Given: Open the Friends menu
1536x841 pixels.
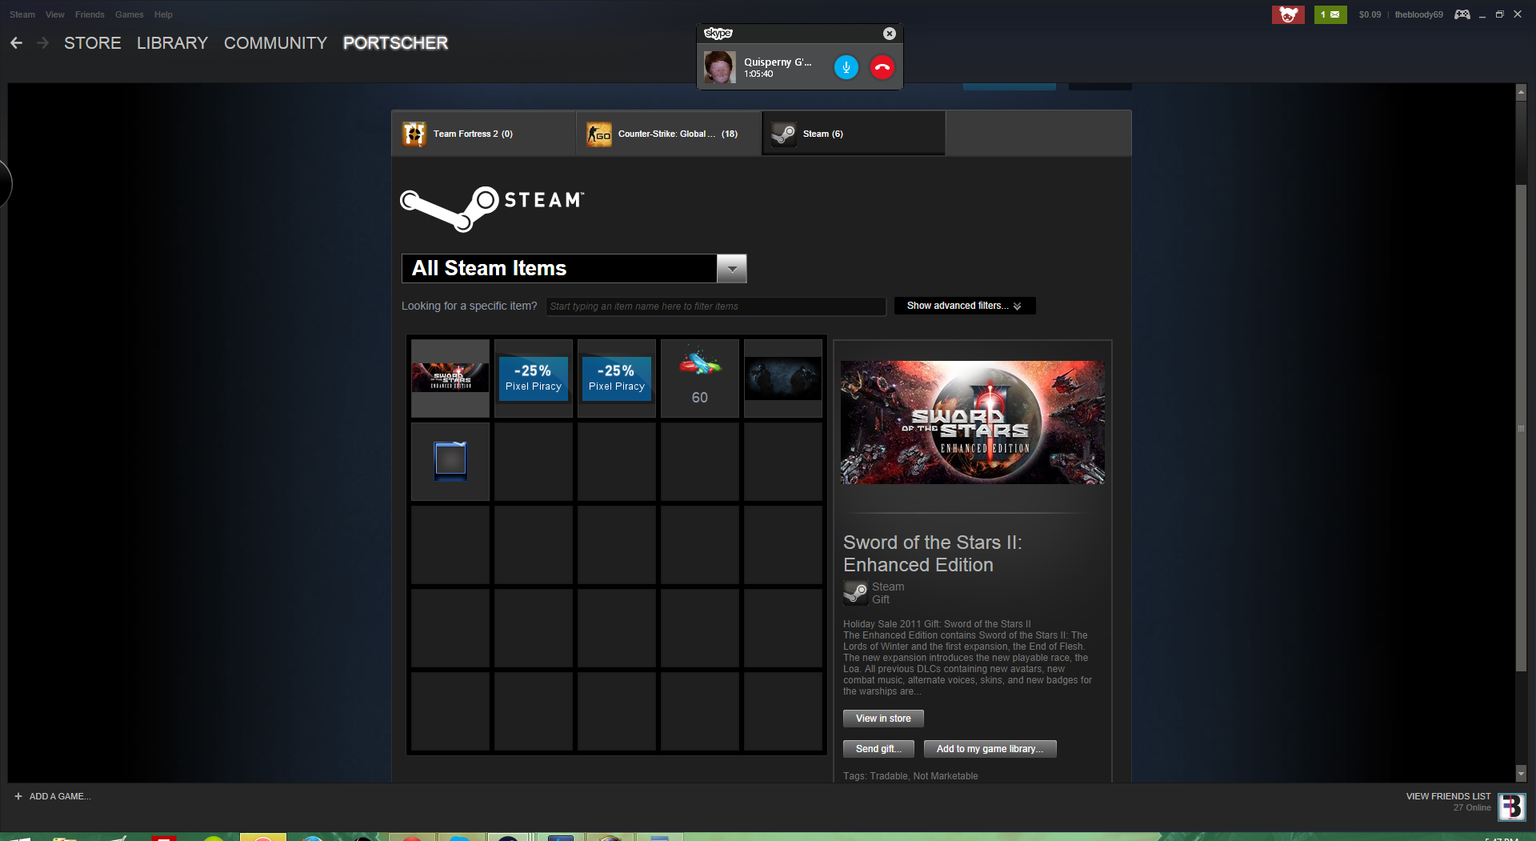Looking at the screenshot, I should pos(90,14).
